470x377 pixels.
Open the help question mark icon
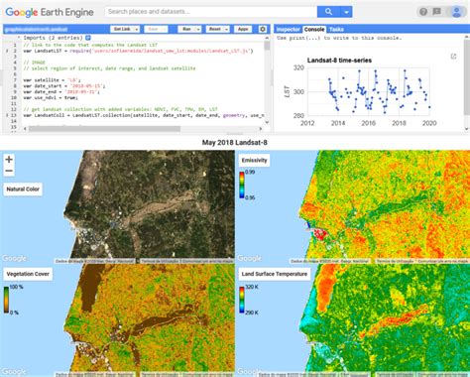(423, 12)
